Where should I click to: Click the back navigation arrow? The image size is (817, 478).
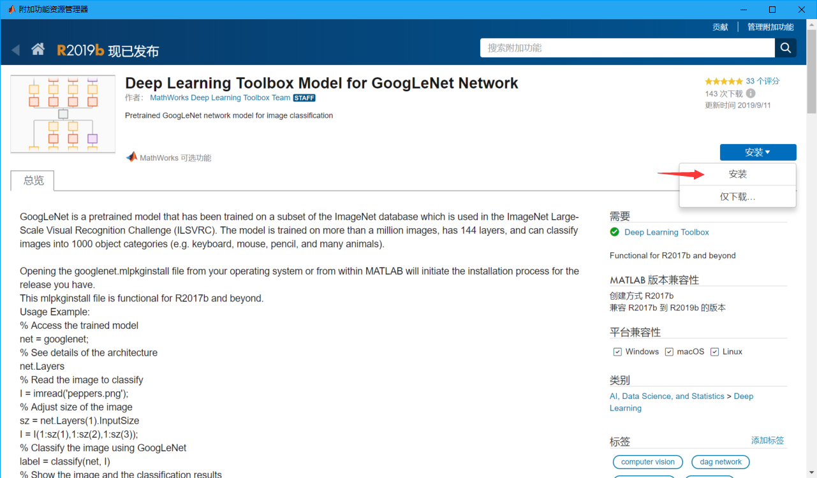click(x=15, y=50)
